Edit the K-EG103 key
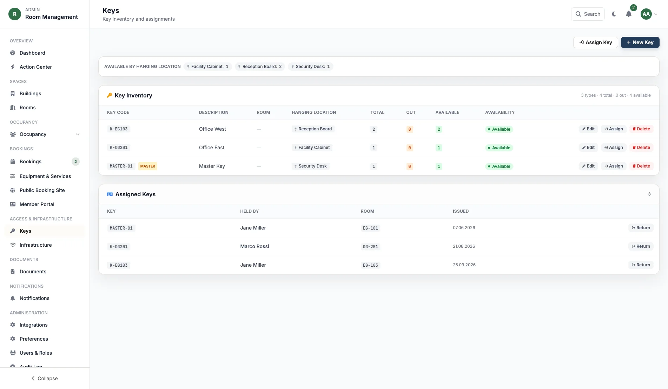The height and width of the screenshot is (389, 668). (588, 129)
